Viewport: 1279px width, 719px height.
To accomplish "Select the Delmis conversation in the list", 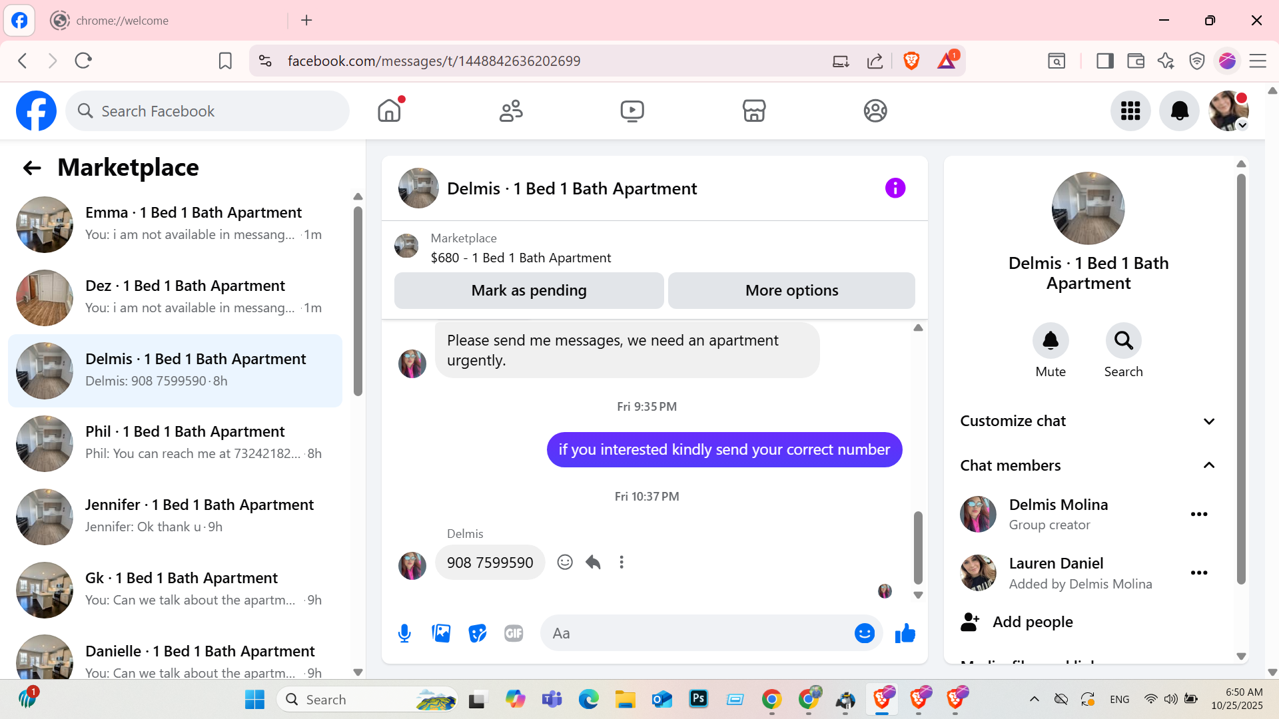I will 175,371.
